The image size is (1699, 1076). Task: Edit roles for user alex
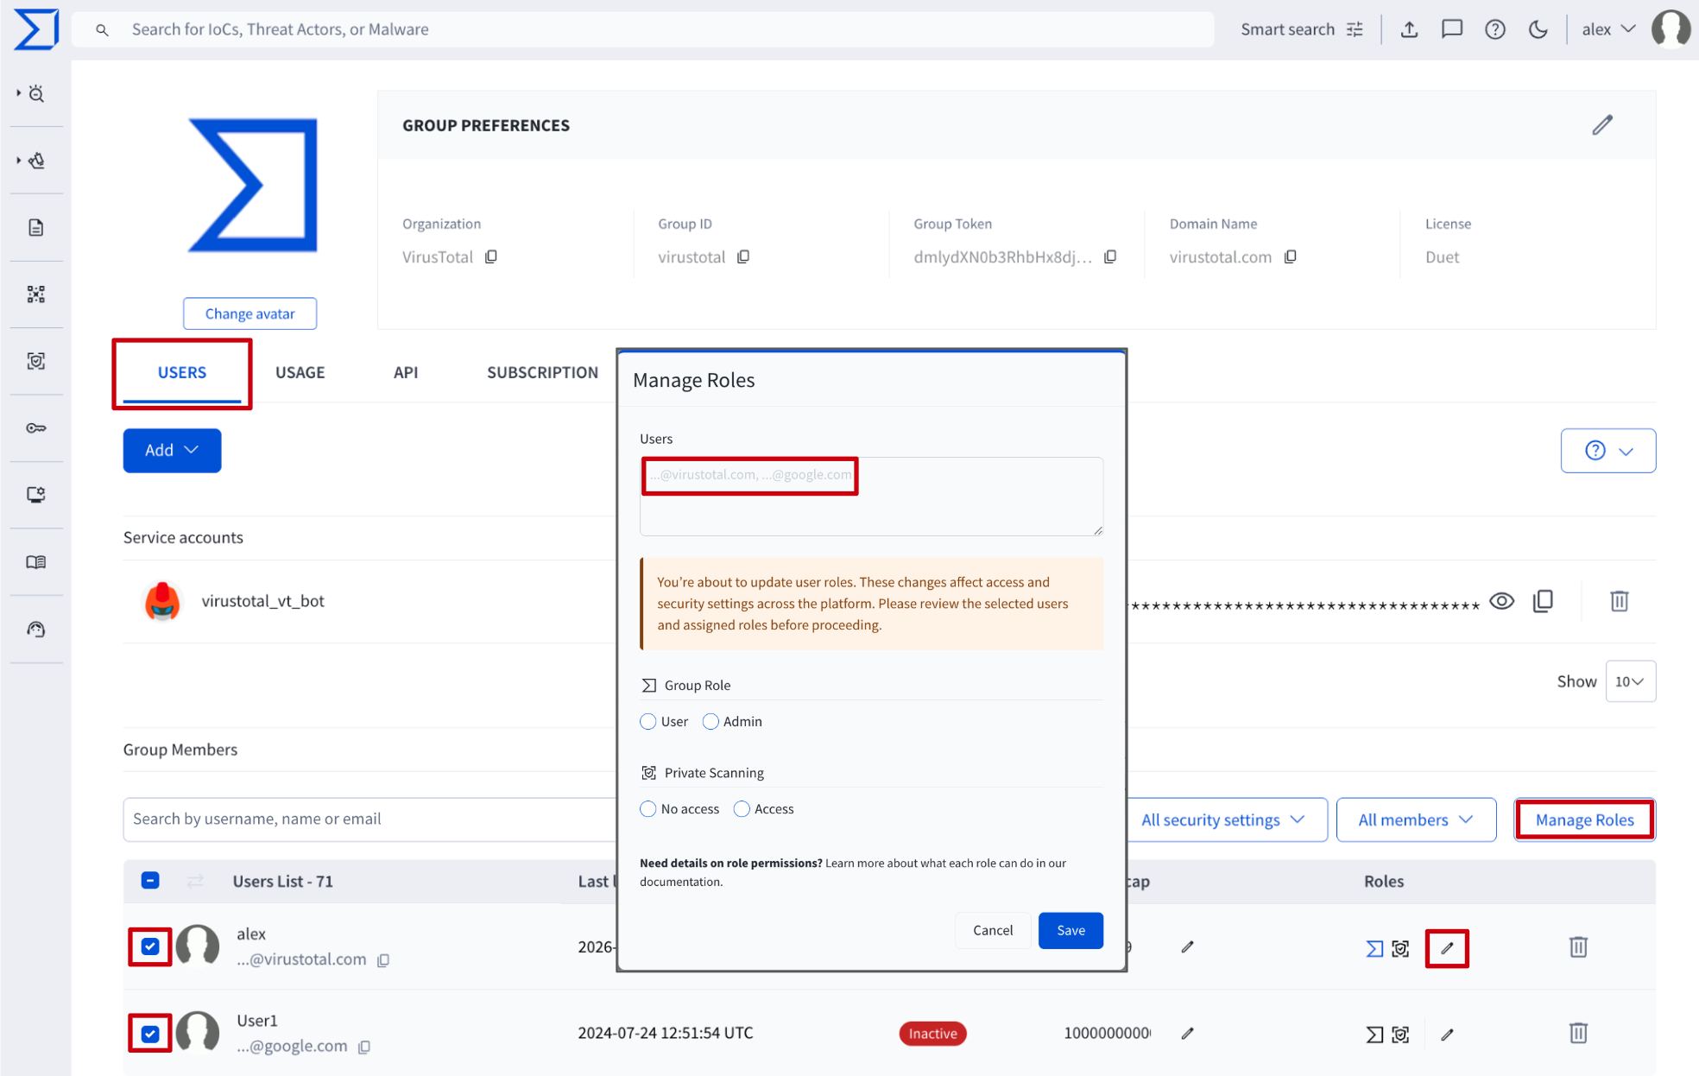[1447, 948]
